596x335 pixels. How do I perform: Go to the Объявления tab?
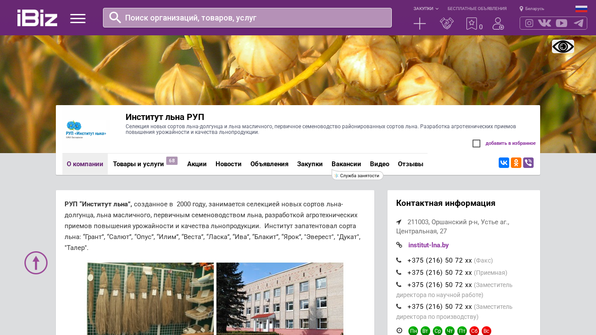coord(269,164)
